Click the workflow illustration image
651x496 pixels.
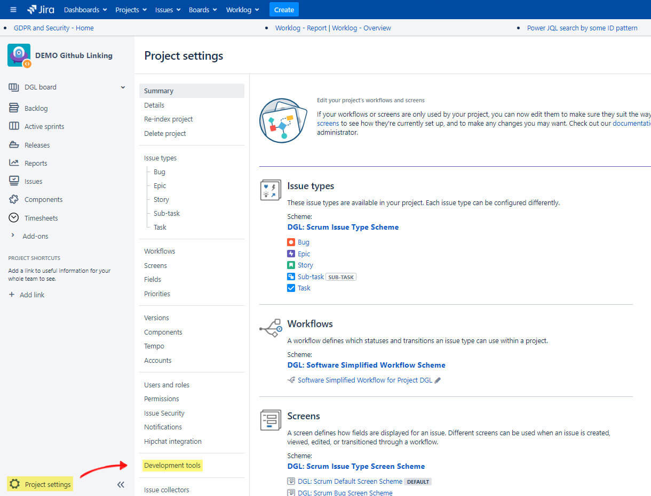click(283, 120)
